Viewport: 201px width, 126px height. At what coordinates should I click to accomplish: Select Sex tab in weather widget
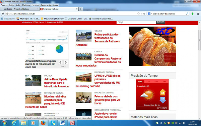[156, 81]
